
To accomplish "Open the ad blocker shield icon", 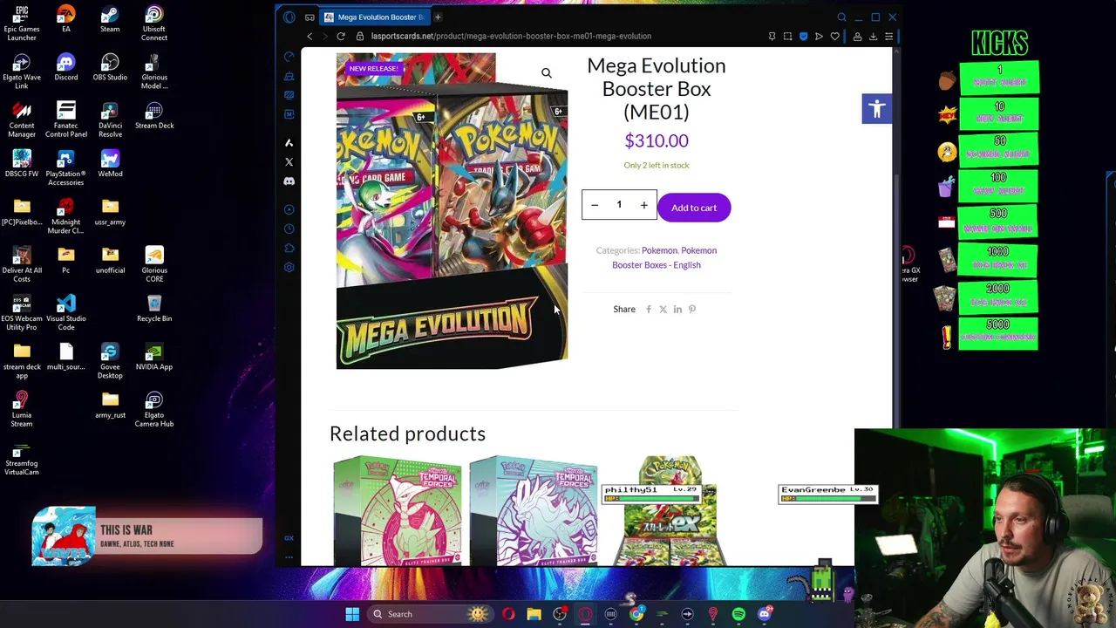I will tap(803, 36).
